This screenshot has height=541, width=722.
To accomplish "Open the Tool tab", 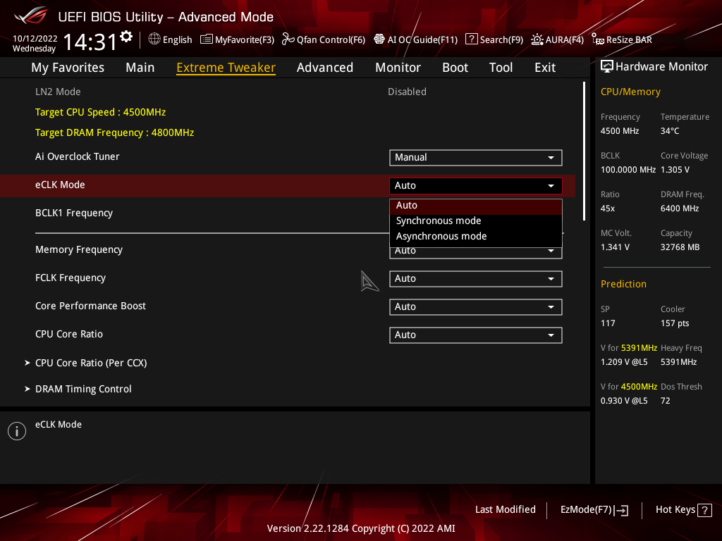I will [x=501, y=68].
